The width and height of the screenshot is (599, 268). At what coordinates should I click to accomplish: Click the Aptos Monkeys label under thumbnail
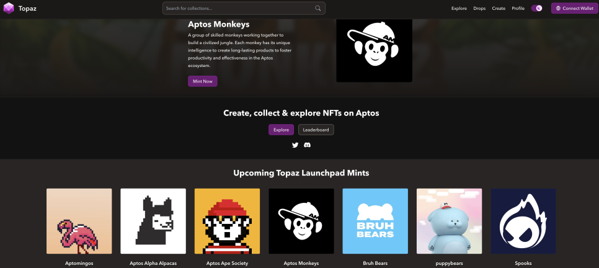(x=301, y=263)
